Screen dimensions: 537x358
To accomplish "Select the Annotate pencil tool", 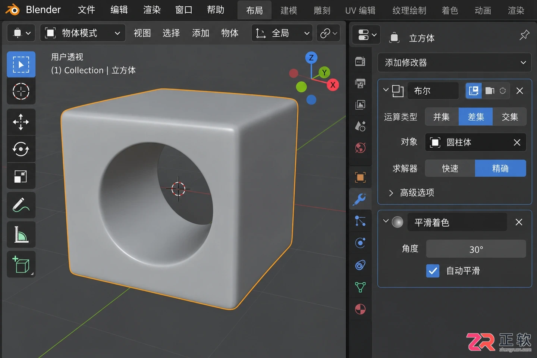I will 21,205.
